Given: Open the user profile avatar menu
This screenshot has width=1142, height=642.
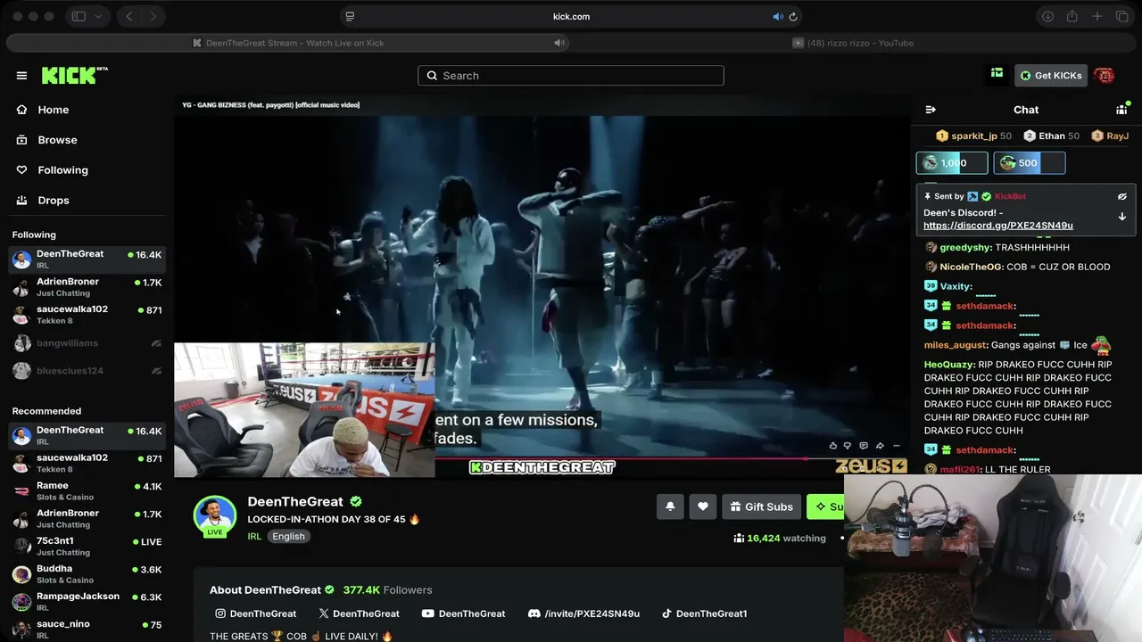Looking at the screenshot, I should (1105, 76).
